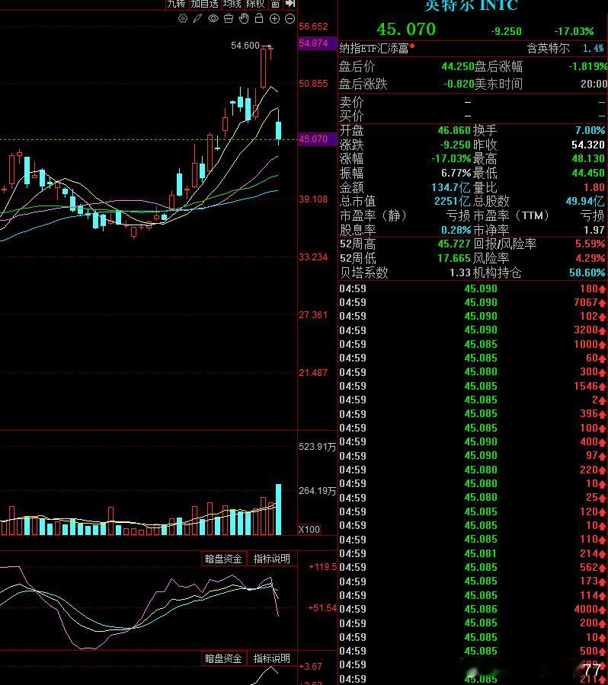Click lower 指标说明 indicator help button
Screen dimensions: 608x685
click(x=272, y=658)
